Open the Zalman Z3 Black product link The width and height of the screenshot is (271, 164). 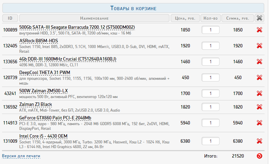pyautogui.click(x=36, y=104)
